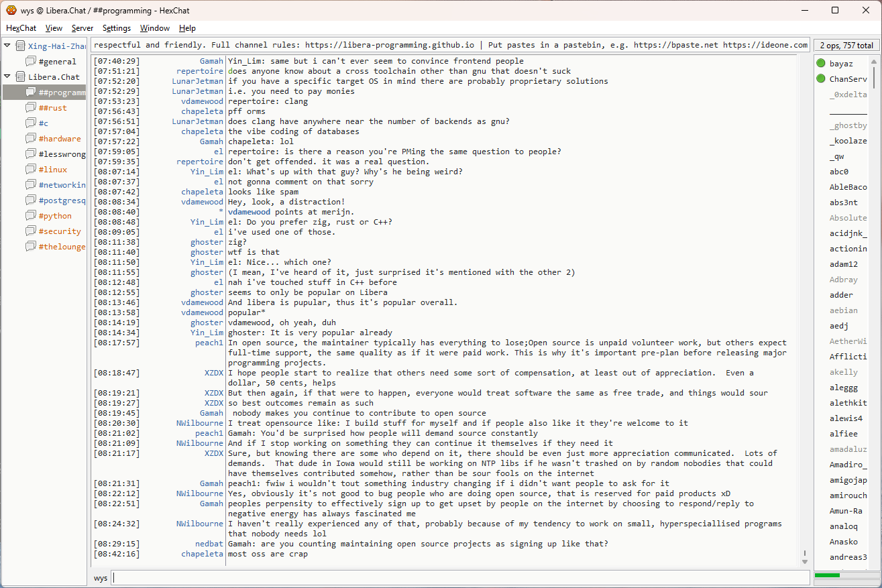Click the chat scrollbar down arrow
This screenshot has width=882, height=588.
[805, 561]
